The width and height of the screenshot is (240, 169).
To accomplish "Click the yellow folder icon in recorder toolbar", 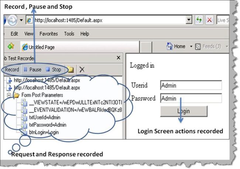I will coord(71,70).
